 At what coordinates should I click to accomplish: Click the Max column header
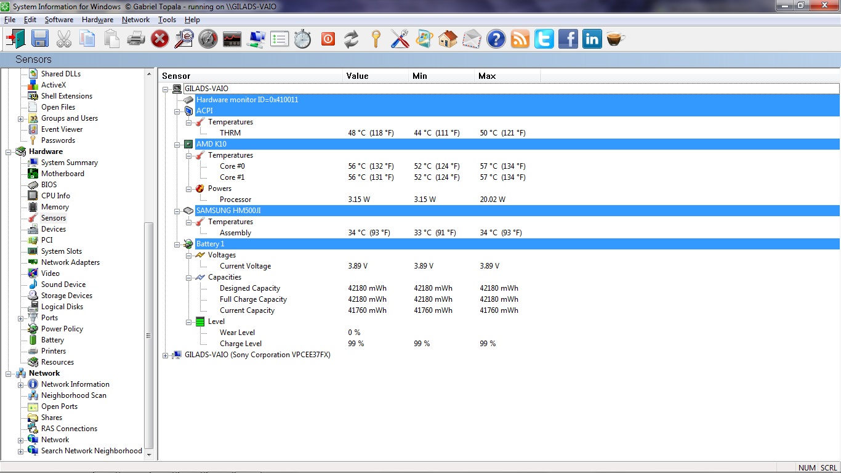coord(508,76)
